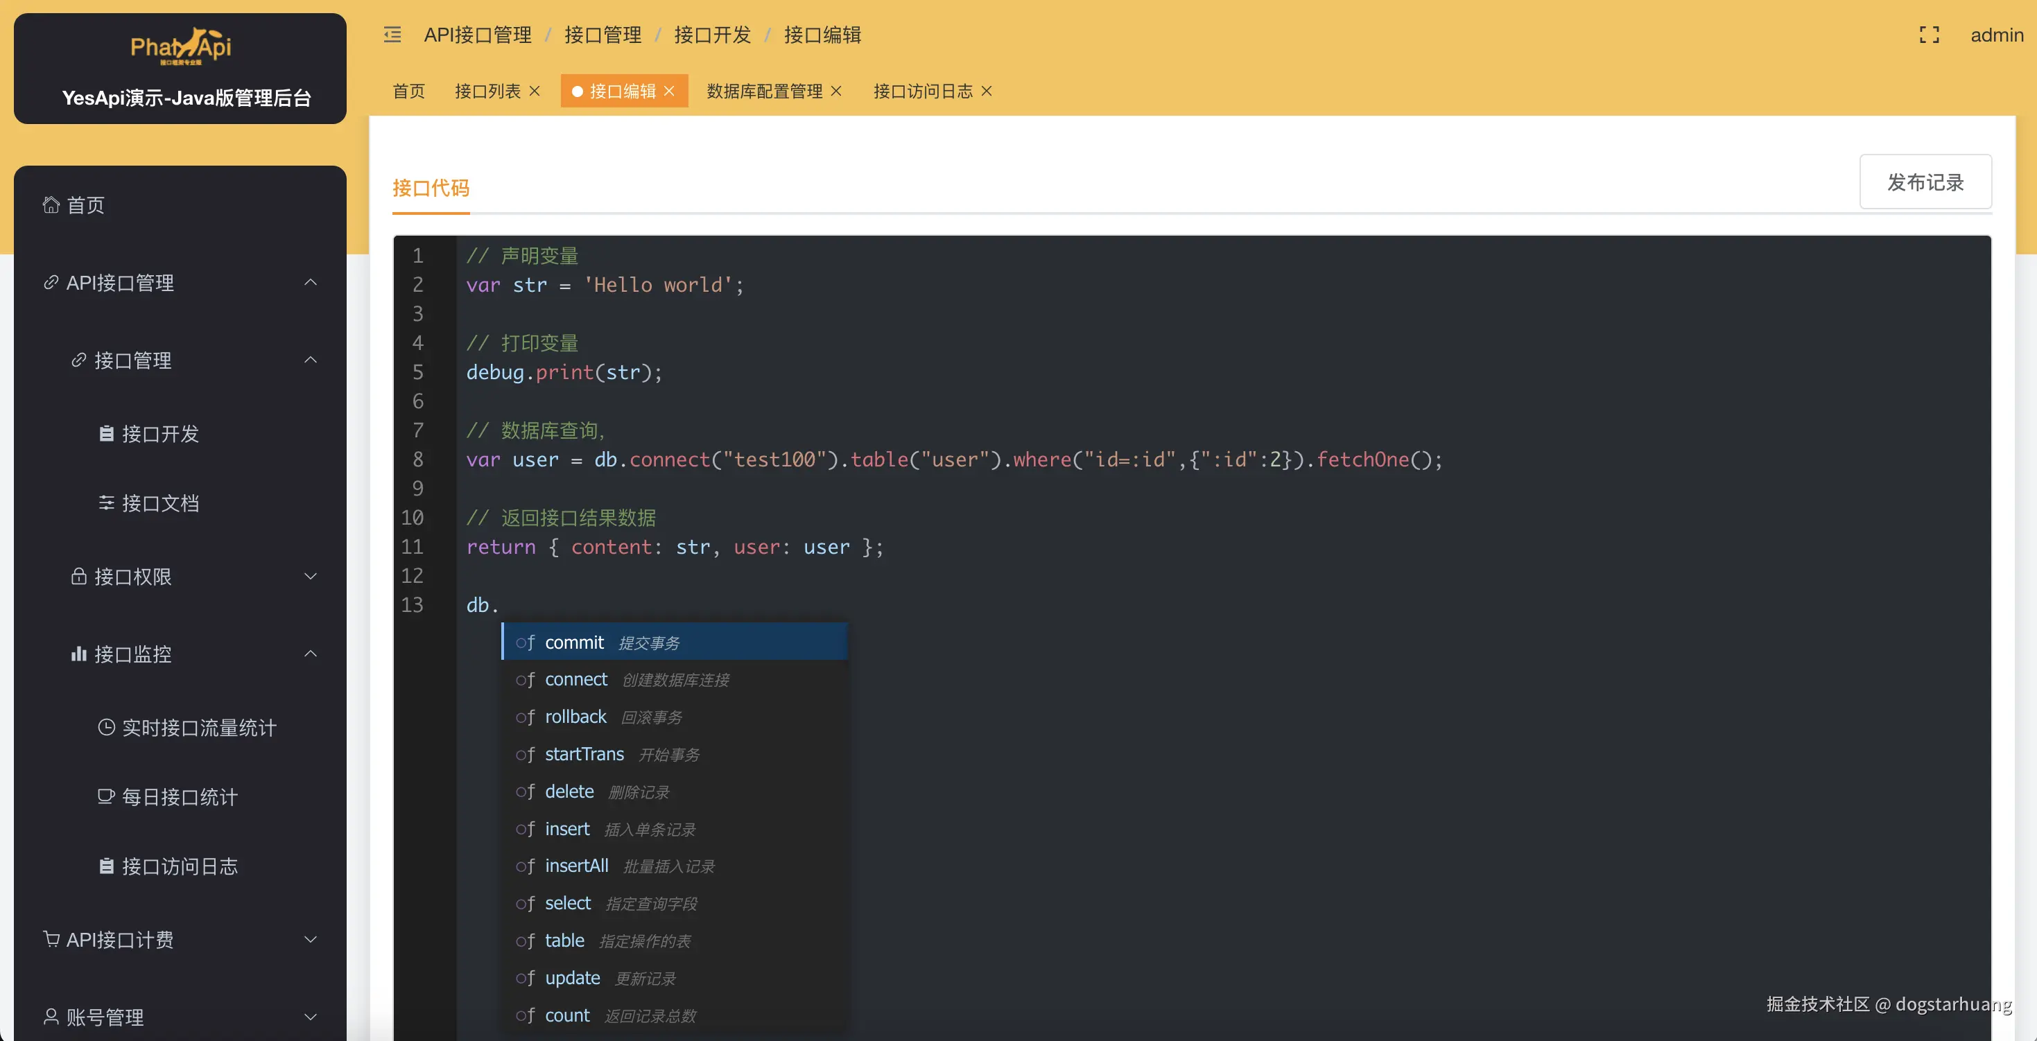
Task: Enter fullscreen mode via top-right icon
Action: coord(1929,35)
